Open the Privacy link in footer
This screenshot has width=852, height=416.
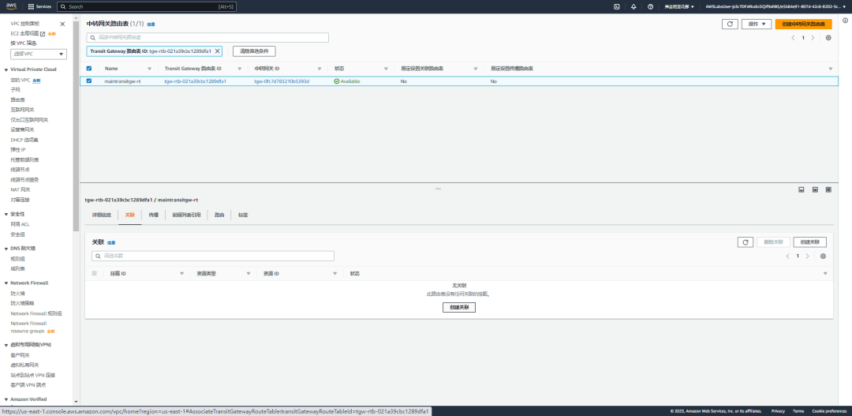point(778,411)
